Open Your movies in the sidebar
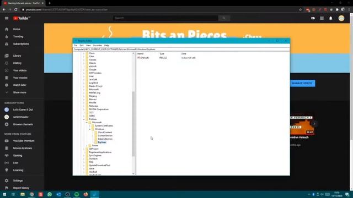 20,78
